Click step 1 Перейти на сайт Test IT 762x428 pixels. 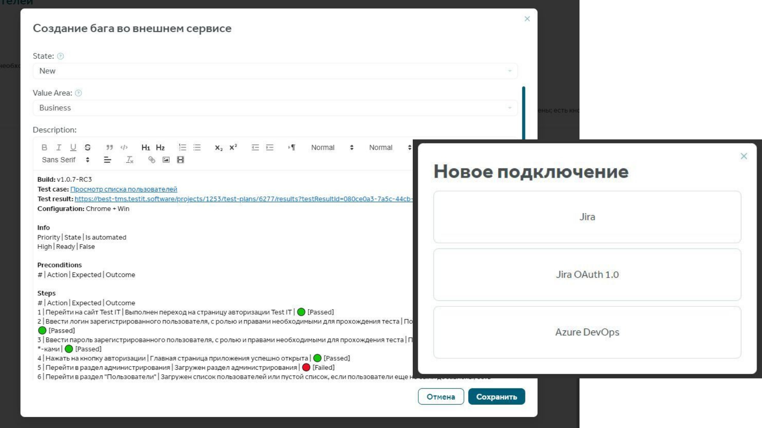click(x=186, y=312)
